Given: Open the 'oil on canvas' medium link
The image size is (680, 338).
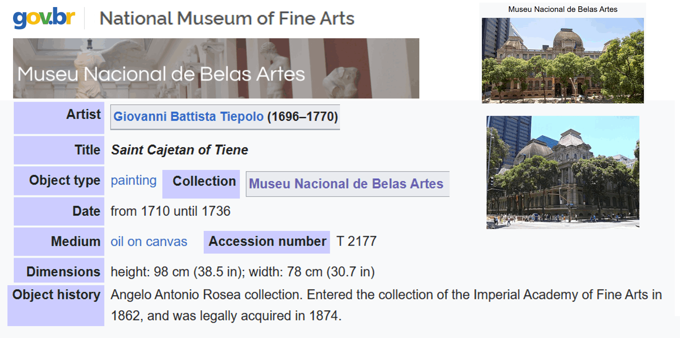Looking at the screenshot, I should (149, 242).
